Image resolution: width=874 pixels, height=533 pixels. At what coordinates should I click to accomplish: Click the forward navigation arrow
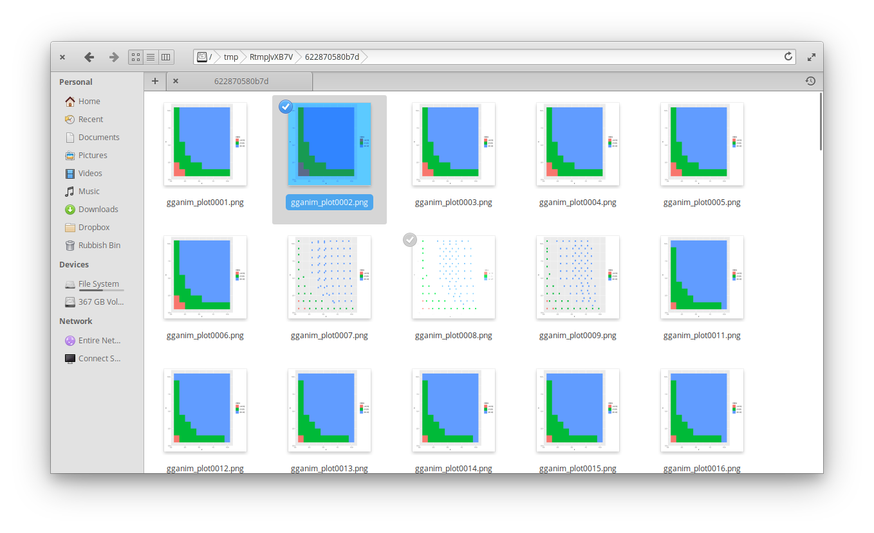coord(114,57)
